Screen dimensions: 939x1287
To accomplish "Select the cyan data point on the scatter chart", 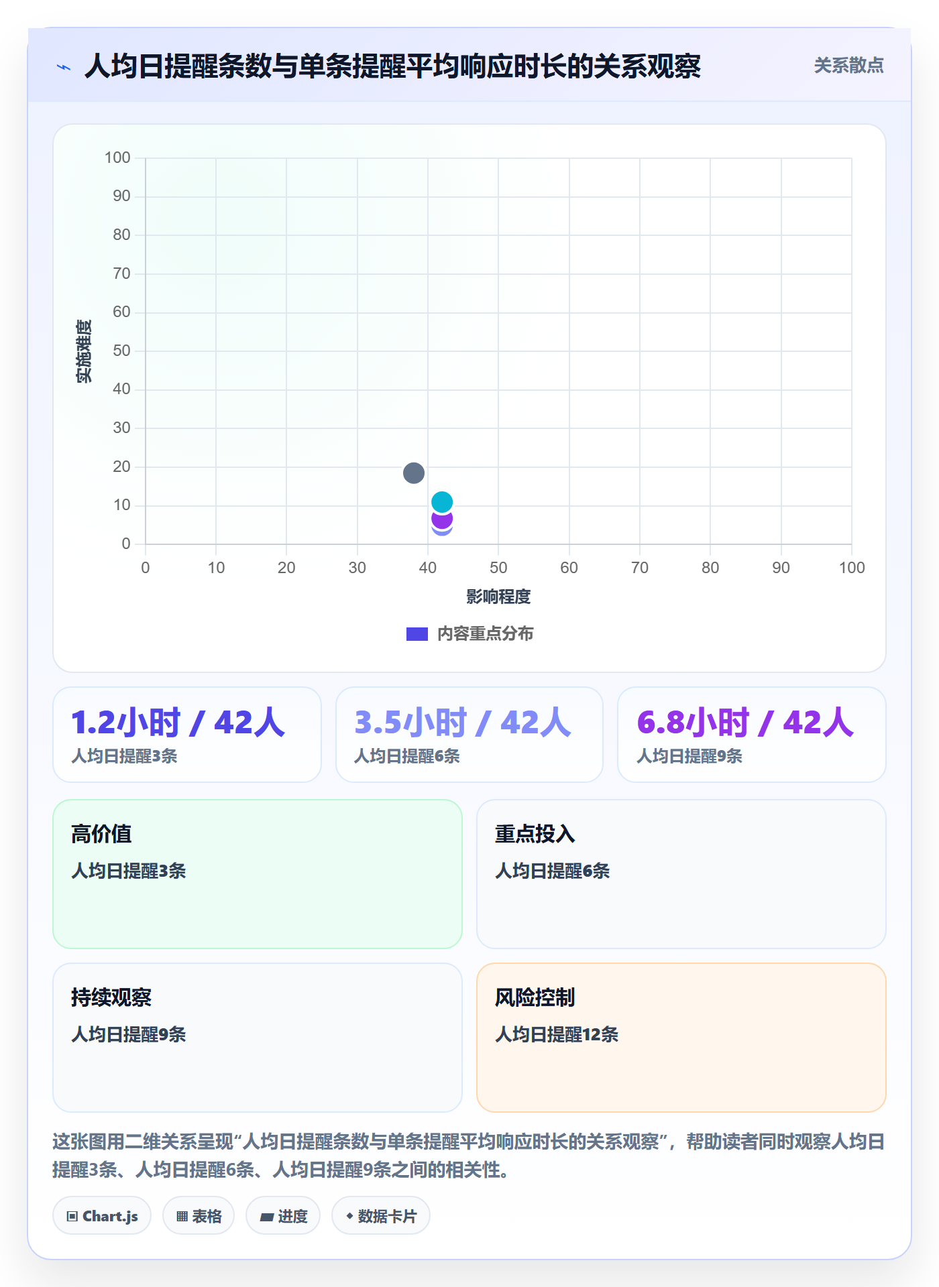I will [442, 502].
